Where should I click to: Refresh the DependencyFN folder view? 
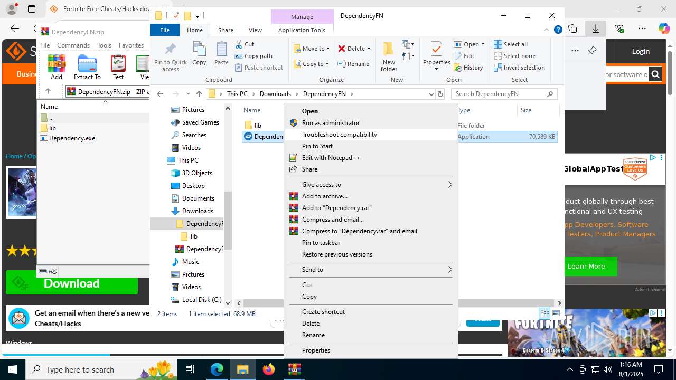point(440,94)
